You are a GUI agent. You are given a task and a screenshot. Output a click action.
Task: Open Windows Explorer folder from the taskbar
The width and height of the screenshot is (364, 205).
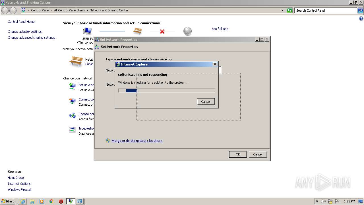[32, 201]
